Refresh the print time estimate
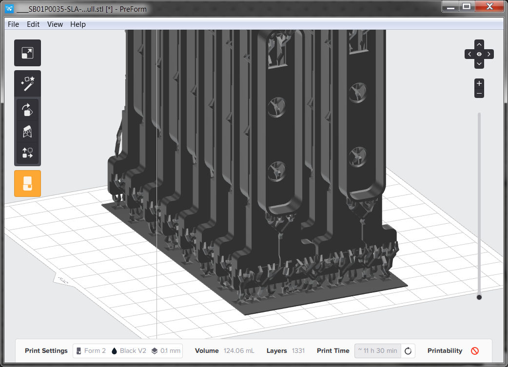The image size is (508, 367). pyautogui.click(x=408, y=350)
